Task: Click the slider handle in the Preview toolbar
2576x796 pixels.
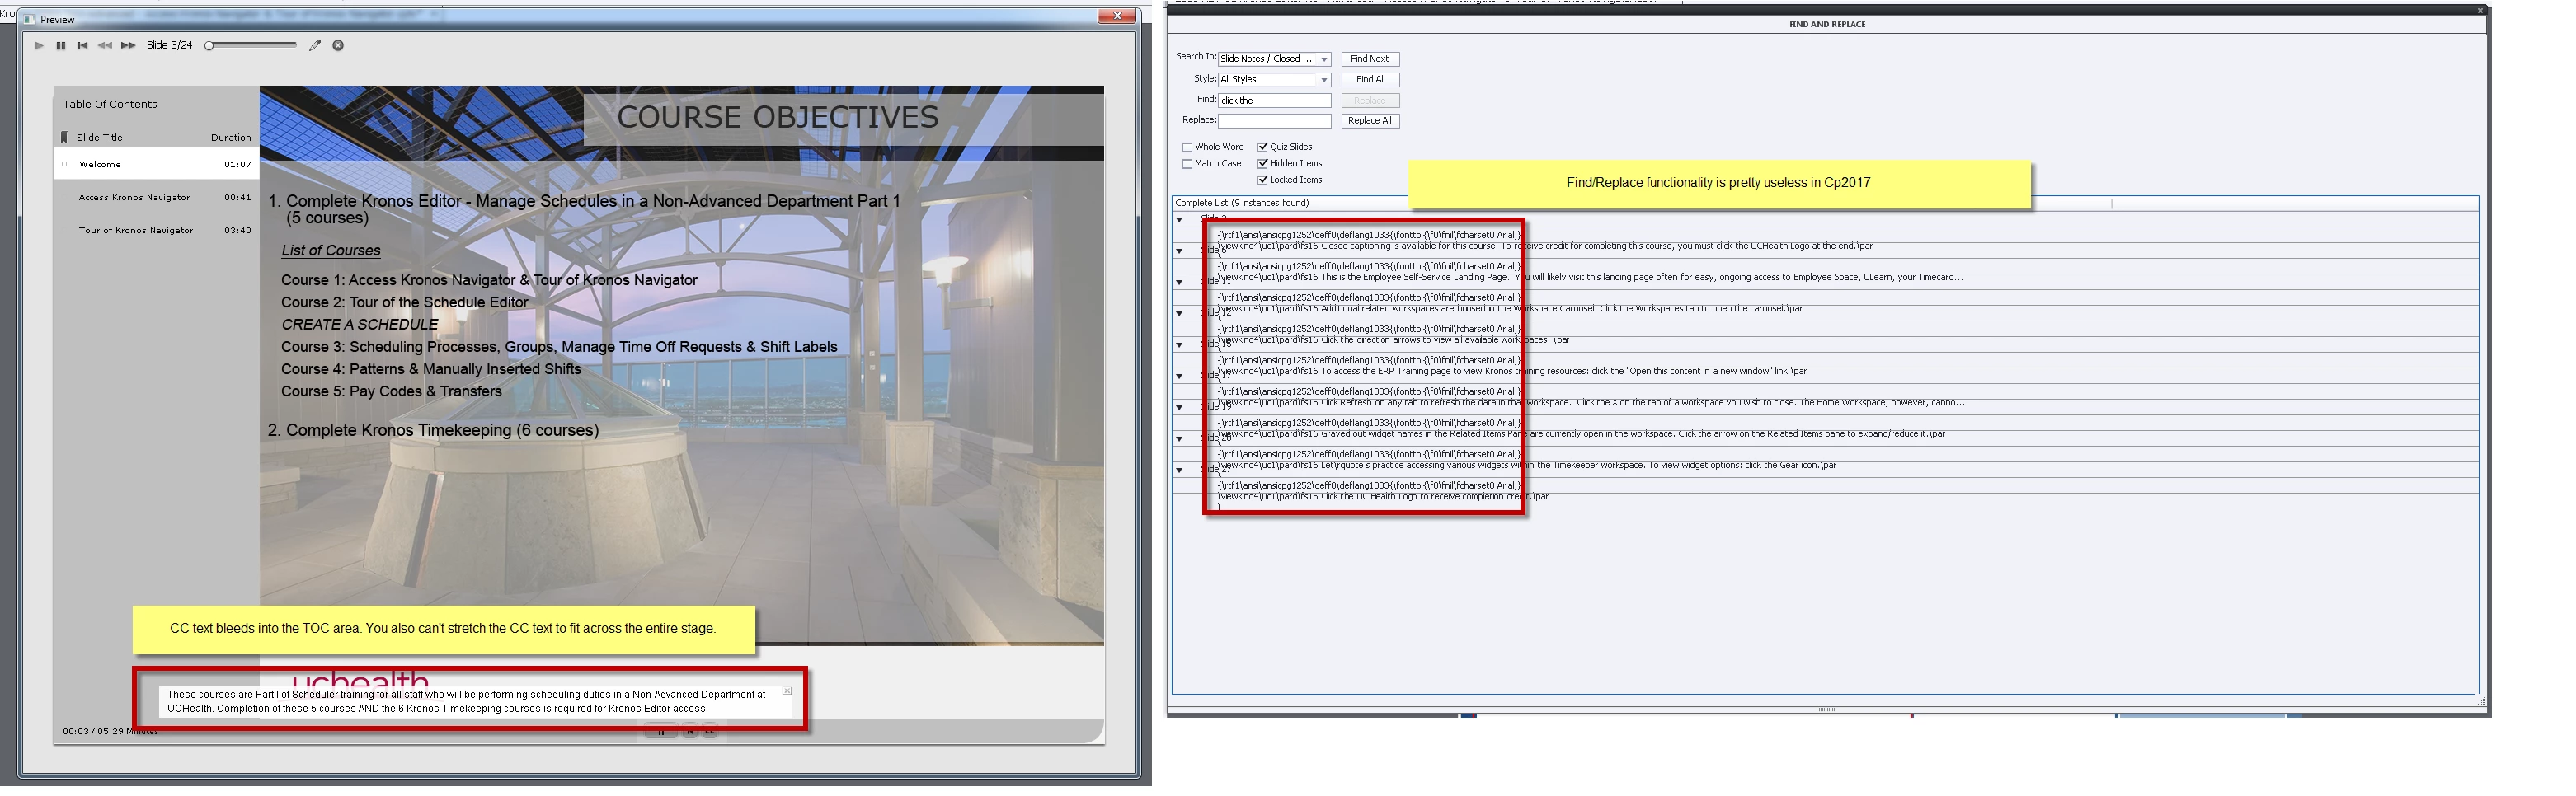Action: [209, 45]
